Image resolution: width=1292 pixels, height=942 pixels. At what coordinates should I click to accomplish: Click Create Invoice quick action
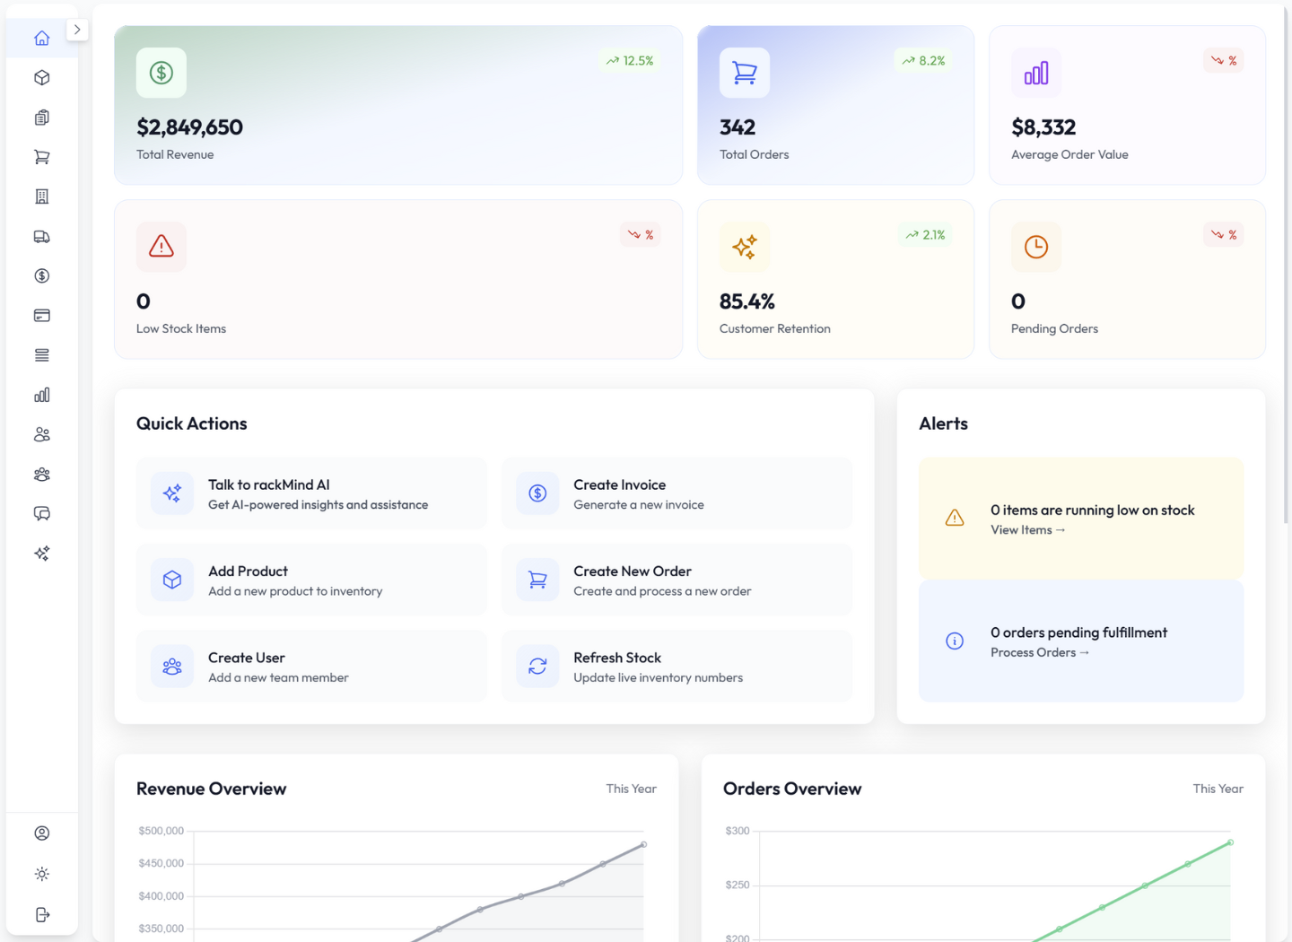coord(677,493)
